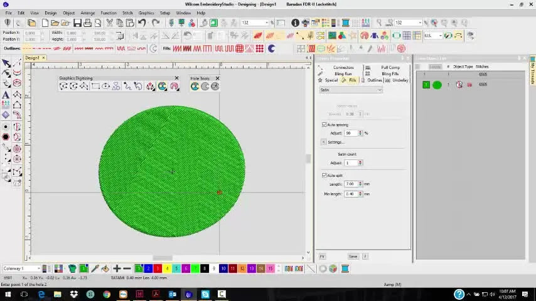The width and height of the screenshot is (536, 301).
Task: Select the Lettering 'A' tool in left toolbox
Action: click(6, 95)
